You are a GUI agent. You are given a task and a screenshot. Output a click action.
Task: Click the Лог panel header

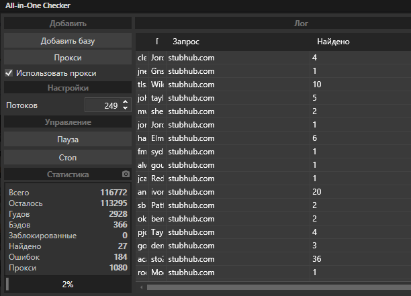point(273,23)
